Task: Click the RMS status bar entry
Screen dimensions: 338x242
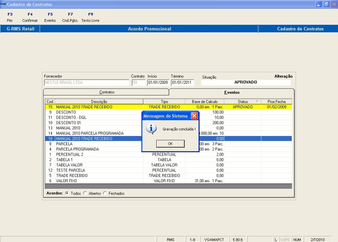Action: click(x=170, y=240)
